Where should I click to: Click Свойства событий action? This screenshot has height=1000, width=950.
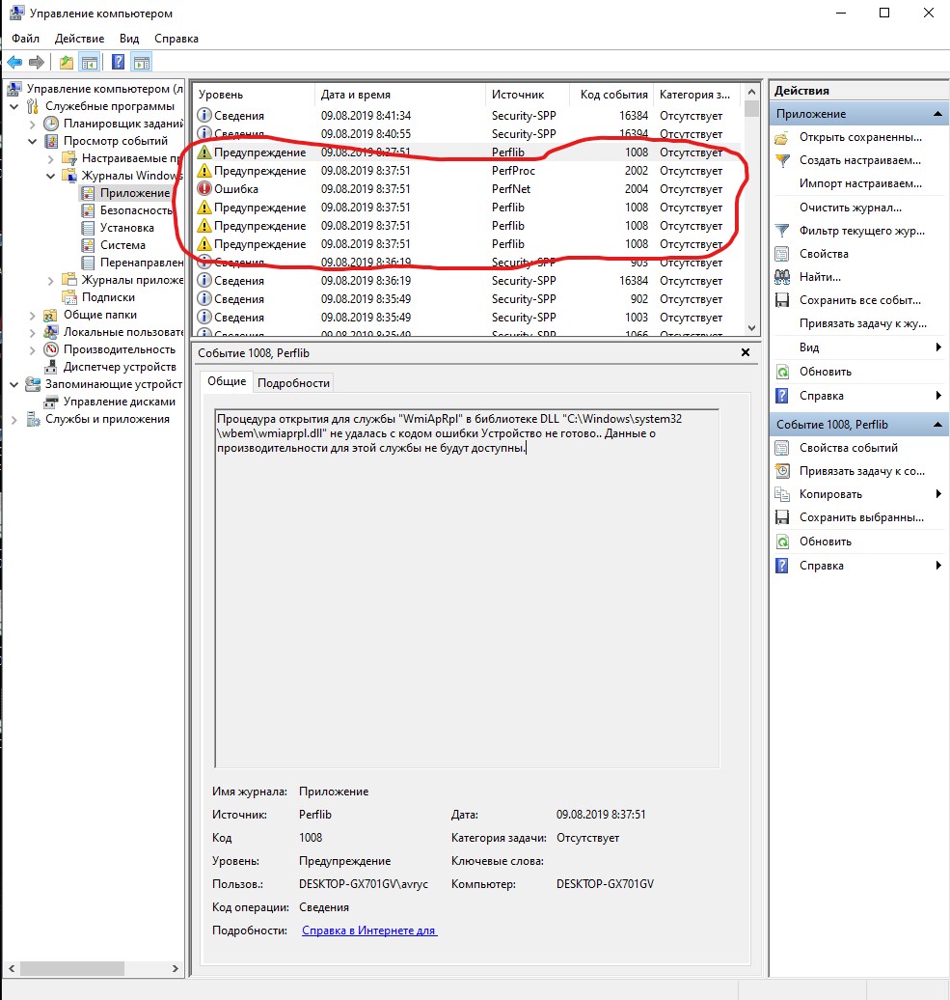pyautogui.click(x=849, y=448)
